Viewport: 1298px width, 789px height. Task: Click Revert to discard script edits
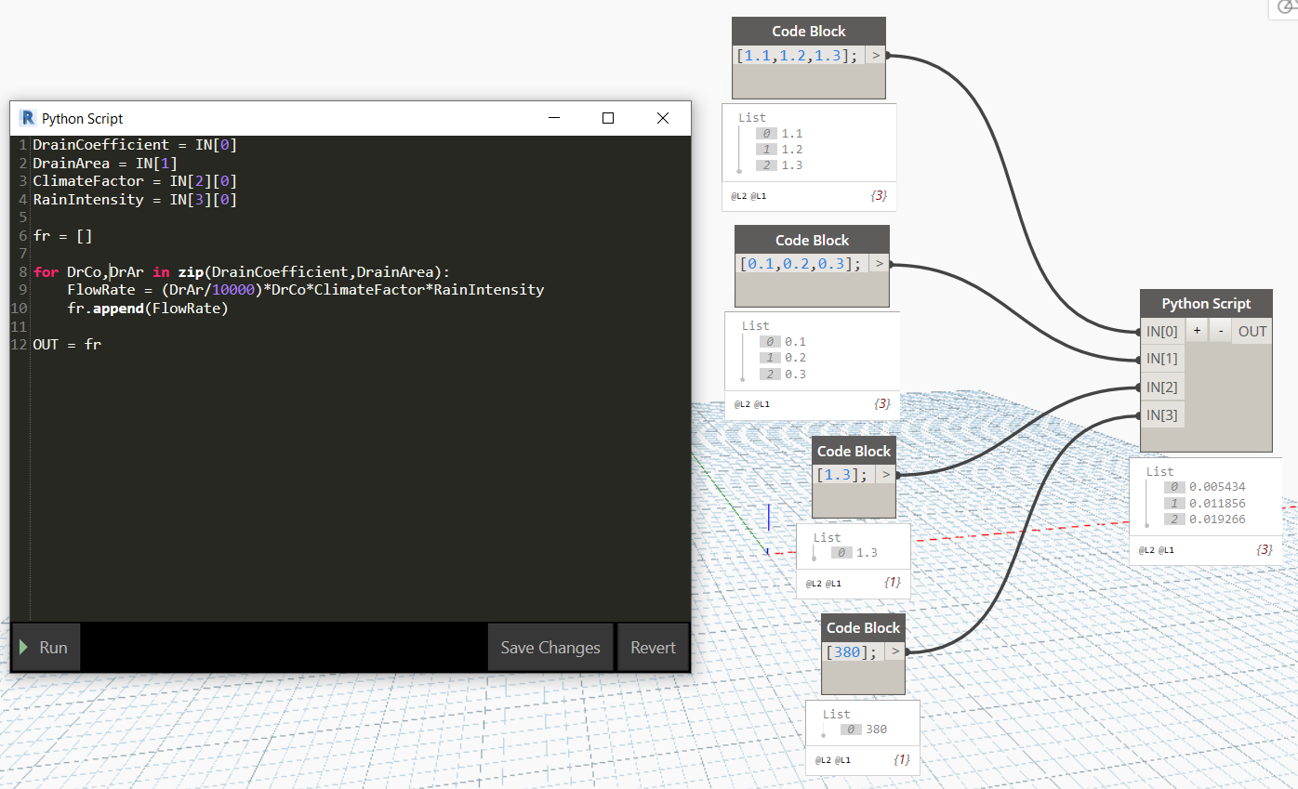click(653, 648)
